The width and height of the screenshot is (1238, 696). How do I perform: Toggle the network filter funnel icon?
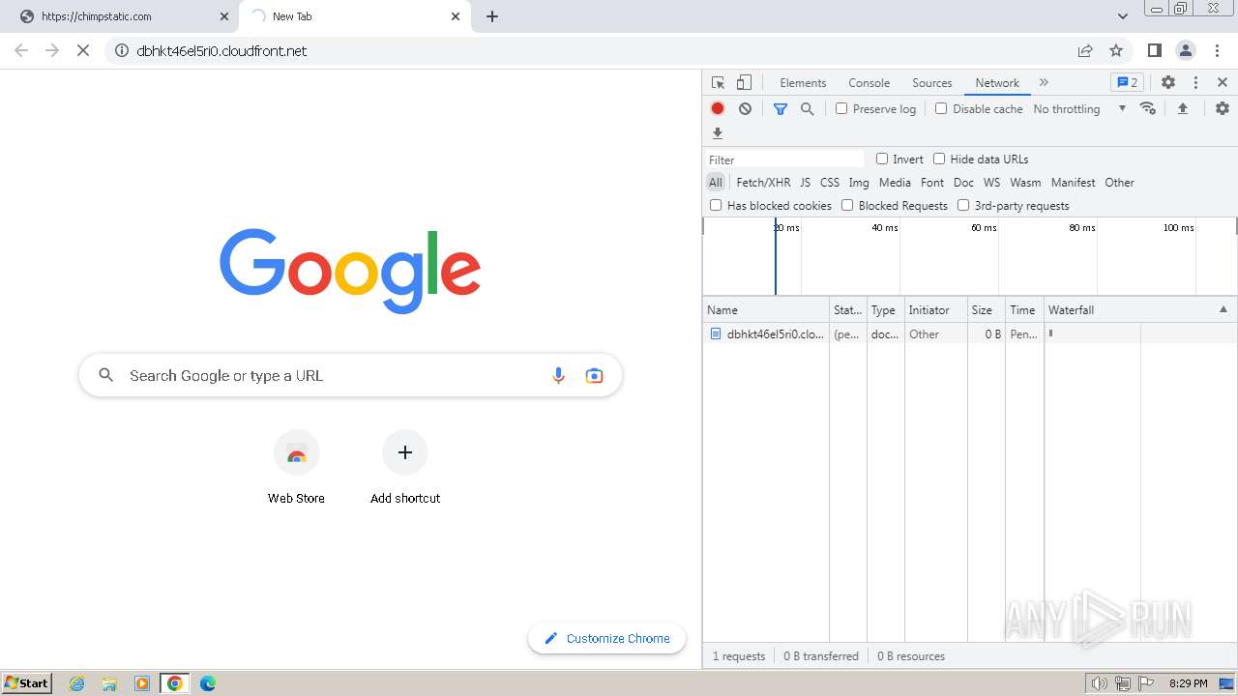point(781,109)
